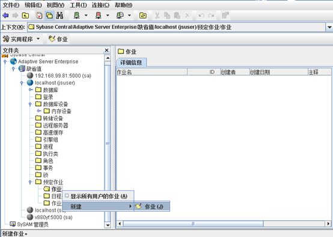Select the 角色 folder
The image size is (333, 237).
coord(48,161)
